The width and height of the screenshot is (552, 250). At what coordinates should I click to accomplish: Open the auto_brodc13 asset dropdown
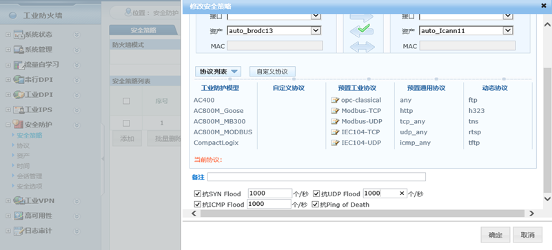pos(316,30)
